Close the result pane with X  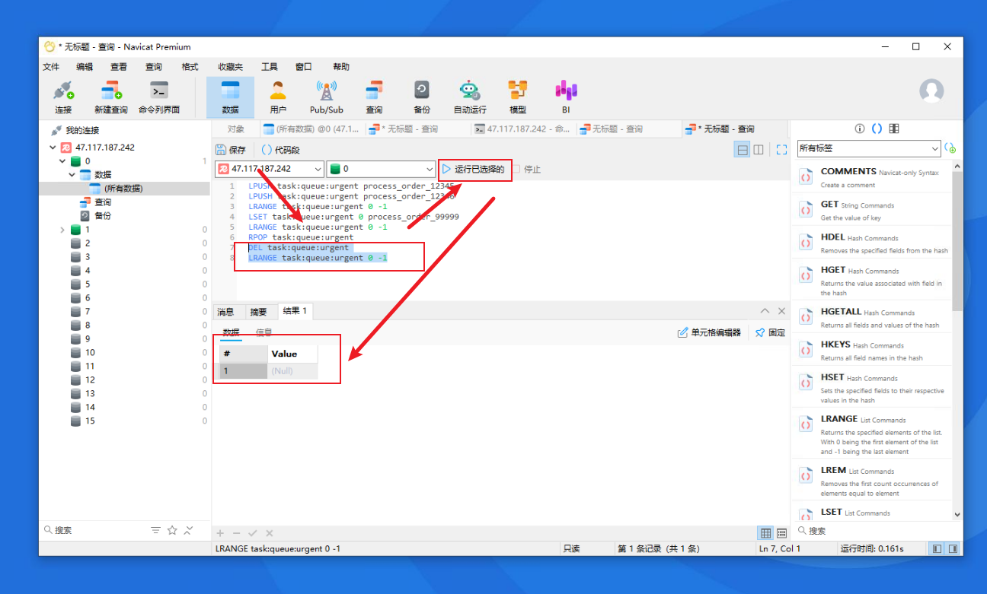coord(781,311)
